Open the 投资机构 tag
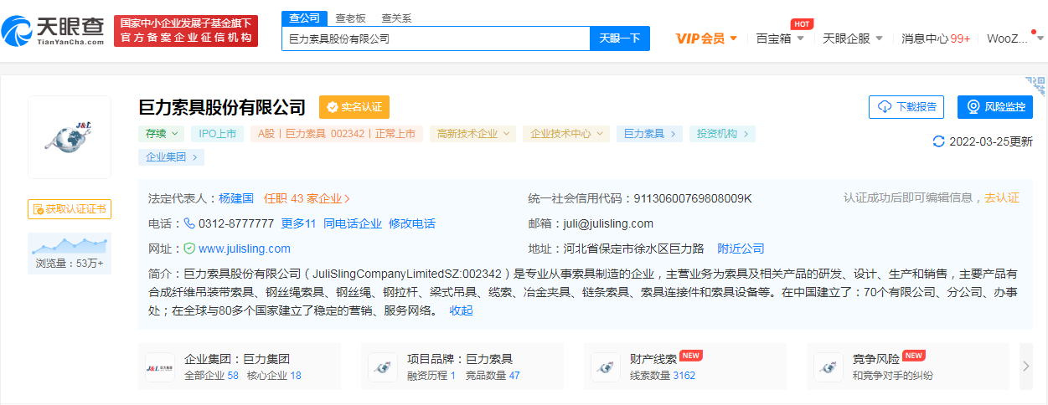Image resolution: width=1048 pixels, height=405 pixels. 722,133
